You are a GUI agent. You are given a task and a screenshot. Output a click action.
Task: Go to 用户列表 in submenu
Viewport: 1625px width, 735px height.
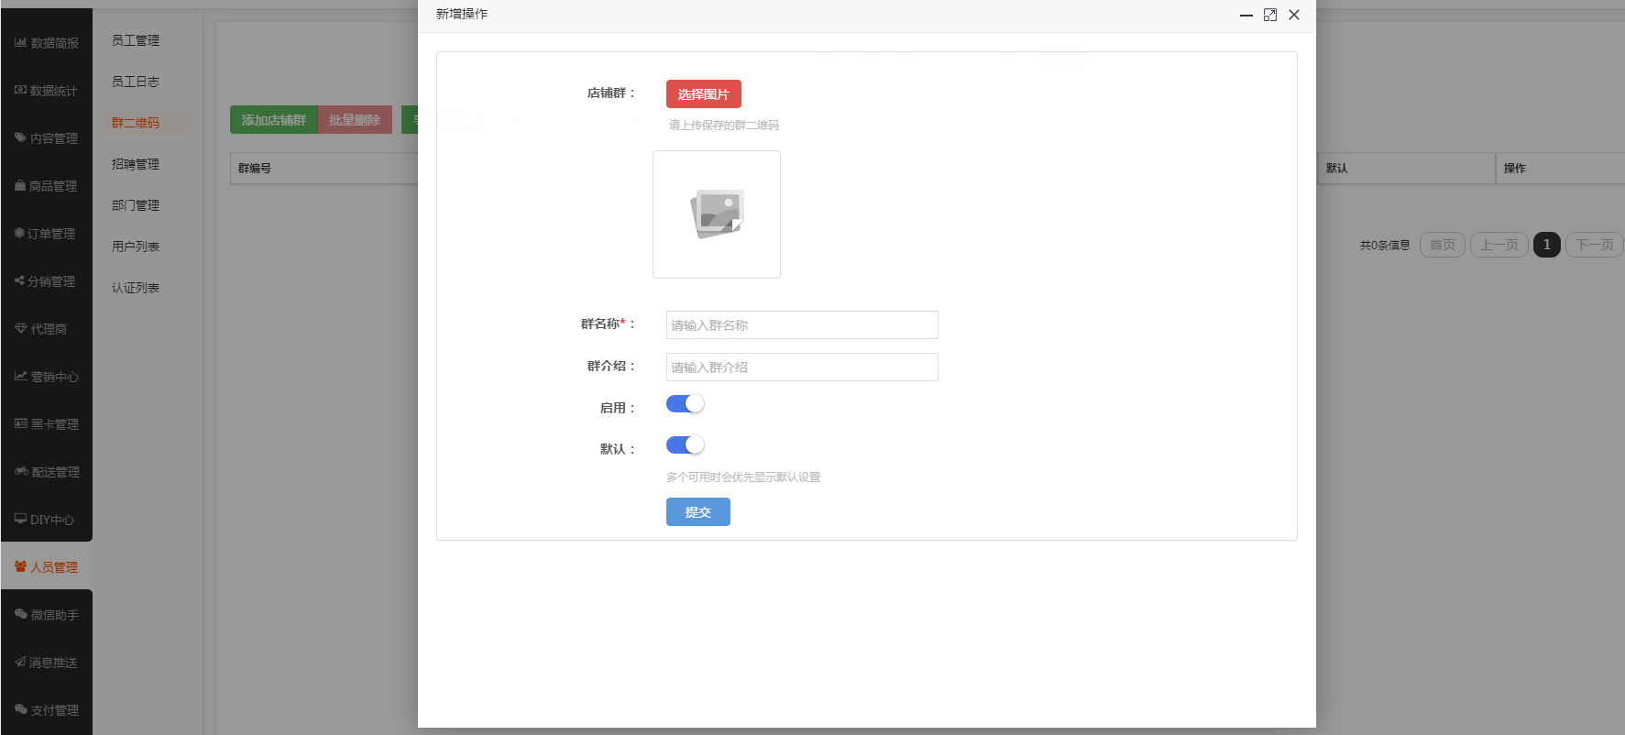(x=136, y=247)
